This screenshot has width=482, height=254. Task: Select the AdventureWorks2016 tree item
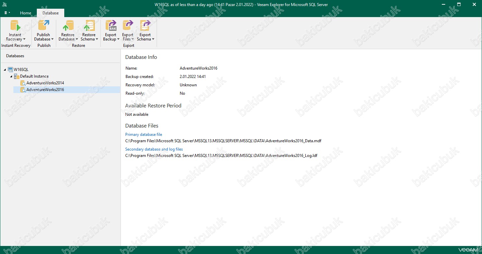coord(67,90)
